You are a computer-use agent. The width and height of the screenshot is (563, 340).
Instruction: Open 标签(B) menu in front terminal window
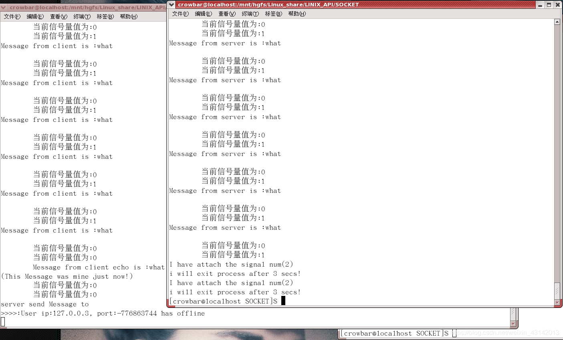click(274, 14)
